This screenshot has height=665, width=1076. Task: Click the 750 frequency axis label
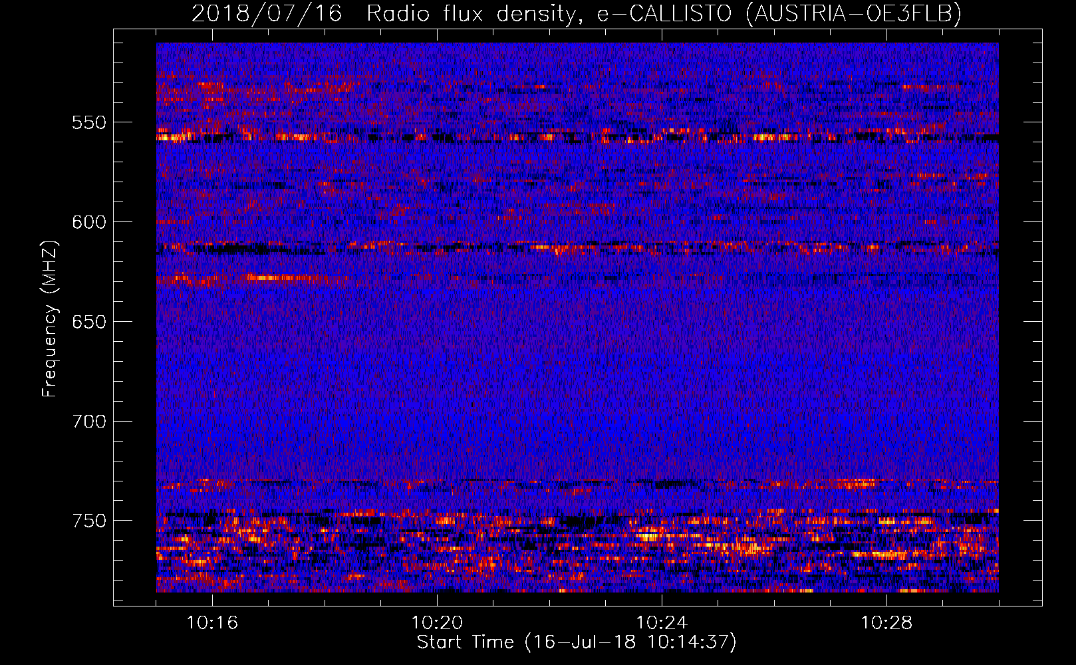click(89, 521)
